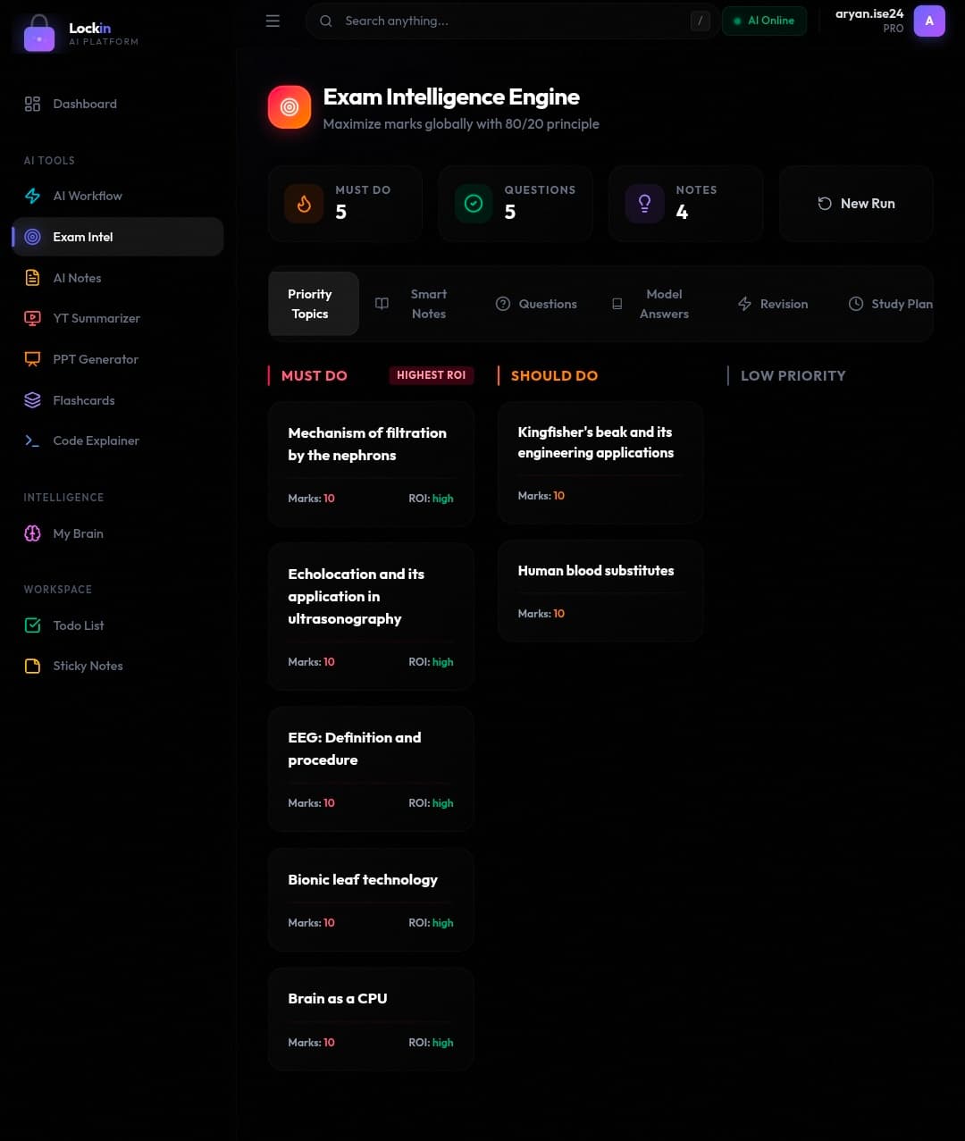The height and width of the screenshot is (1141, 965).
Task: Open Todo List checkbox icon
Action: tap(32, 625)
